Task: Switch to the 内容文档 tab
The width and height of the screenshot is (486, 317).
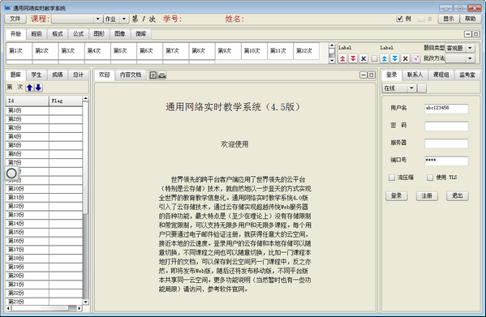Action: [131, 75]
